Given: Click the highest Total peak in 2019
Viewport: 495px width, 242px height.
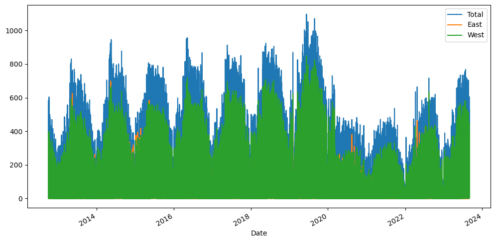Looking at the screenshot, I should coord(306,14).
